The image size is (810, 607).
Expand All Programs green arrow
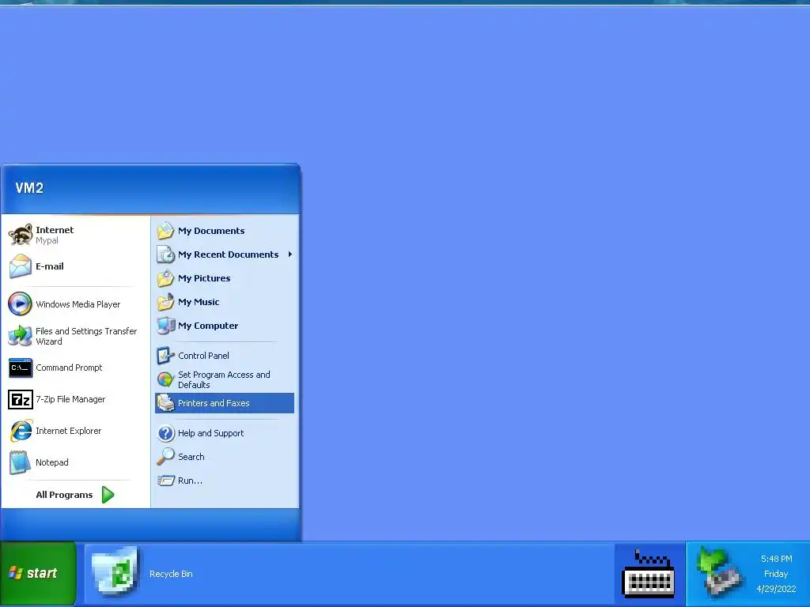coord(108,495)
